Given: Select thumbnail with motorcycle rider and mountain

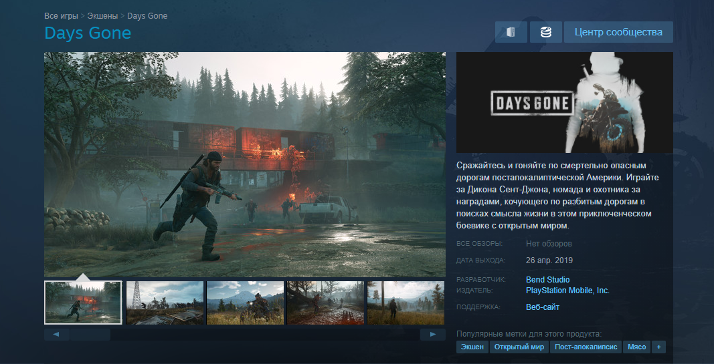Looking at the screenshot, I should point(246,303).
